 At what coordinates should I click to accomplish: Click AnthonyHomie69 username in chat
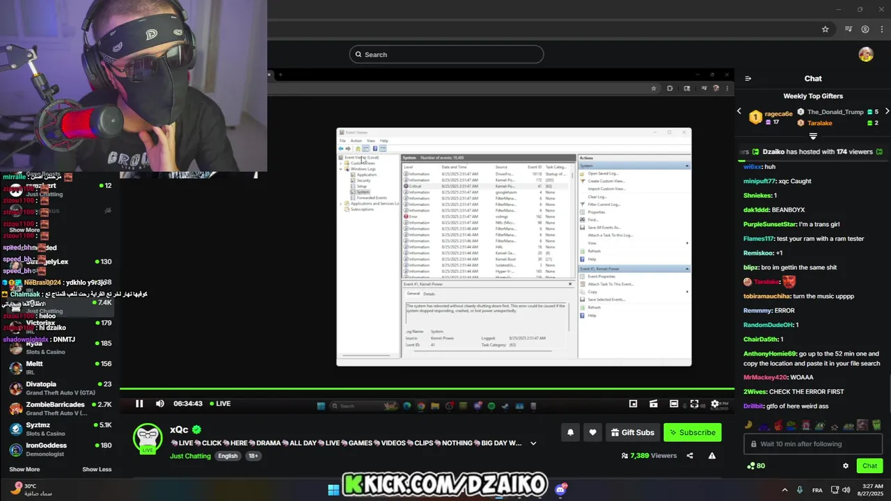(x=770, y=353)
